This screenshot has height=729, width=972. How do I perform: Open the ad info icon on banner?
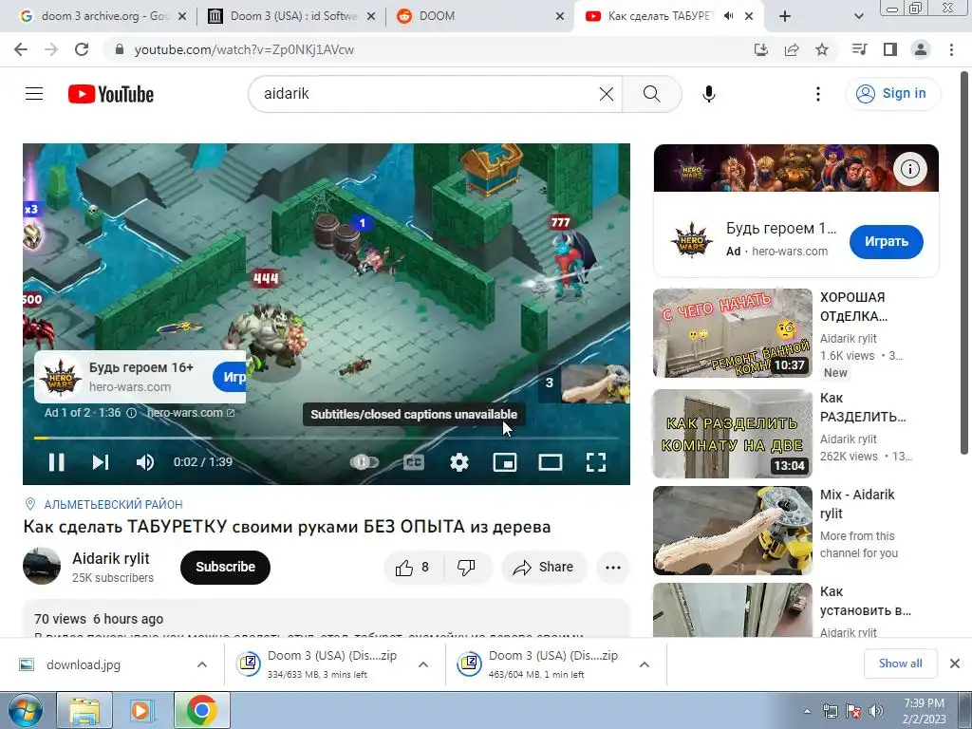click(x=909, y=169)
